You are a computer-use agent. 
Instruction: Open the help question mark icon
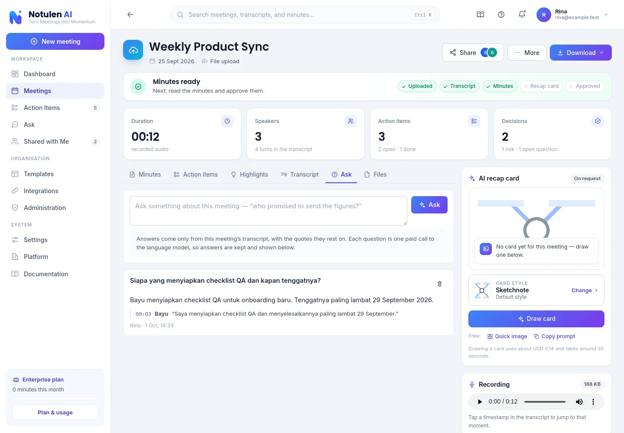(501, 15)
